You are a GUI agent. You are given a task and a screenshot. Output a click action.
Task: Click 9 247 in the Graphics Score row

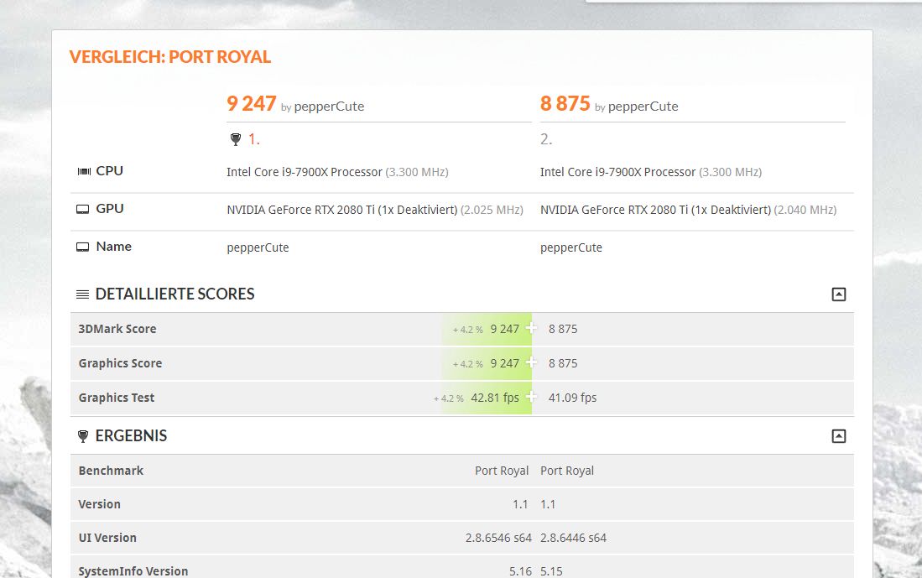(x=504, y=363)
